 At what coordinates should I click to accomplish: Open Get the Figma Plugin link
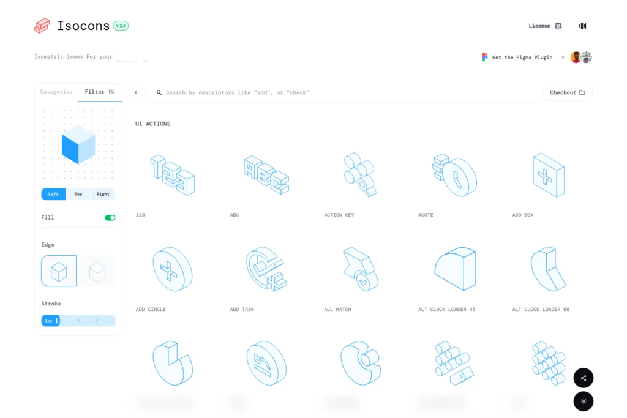[x=517, y=58]
